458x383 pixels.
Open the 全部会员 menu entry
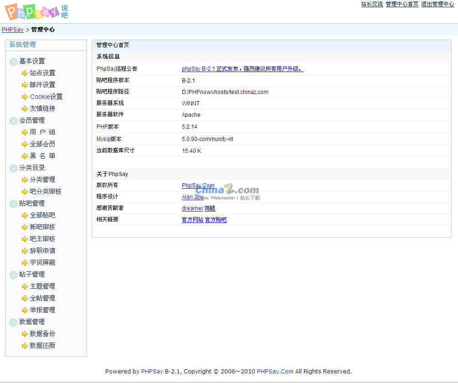[x=42, y=144]
